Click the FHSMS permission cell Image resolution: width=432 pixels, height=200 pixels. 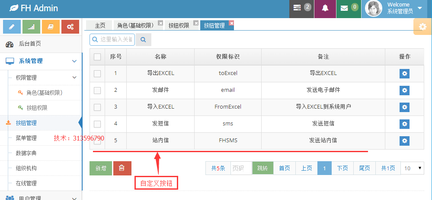click(228, 141)
